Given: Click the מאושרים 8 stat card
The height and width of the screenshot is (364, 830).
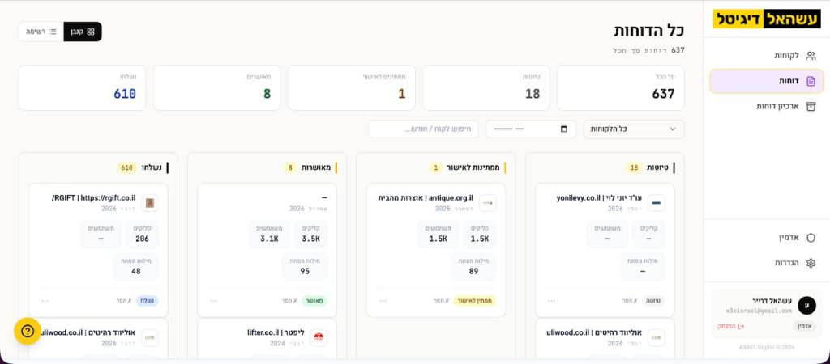Looking at the screenshot, I should point(217,87).
